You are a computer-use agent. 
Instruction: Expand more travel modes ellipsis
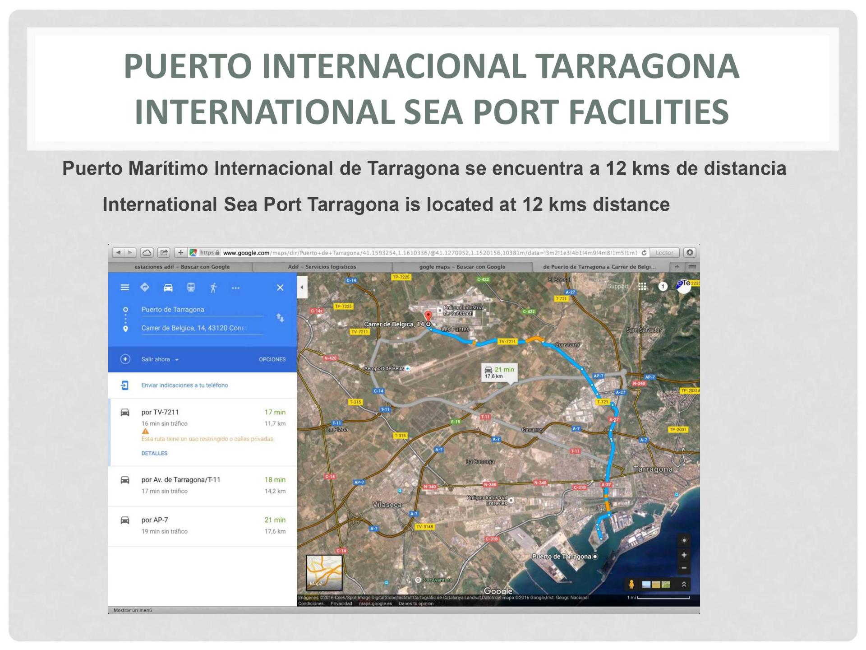pyautogui.click(x=235, y=288)
